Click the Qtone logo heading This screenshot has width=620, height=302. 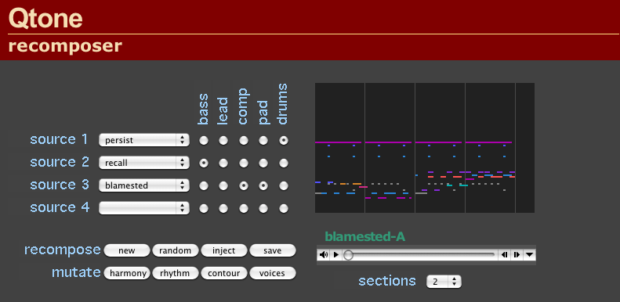coord(45,18)
